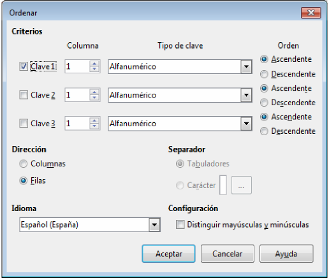Open Ayuda help

pos(286,254)
